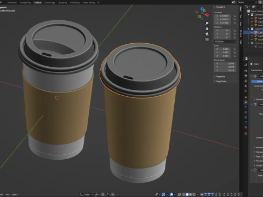Open the Output properties tab icon
Viewport: 263px width, 197px height.
coord(246,76)
